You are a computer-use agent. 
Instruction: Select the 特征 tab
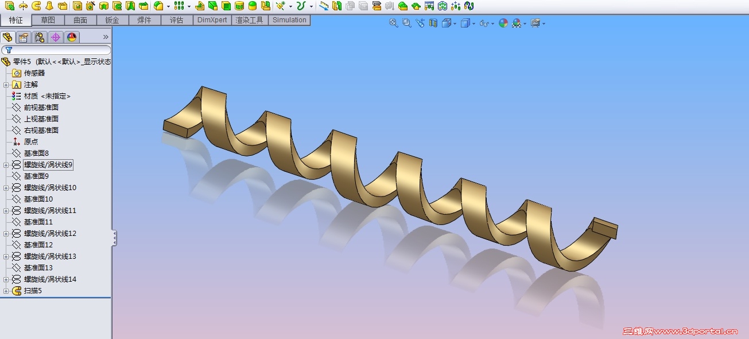pyautogui.click(x=16, y=20)
